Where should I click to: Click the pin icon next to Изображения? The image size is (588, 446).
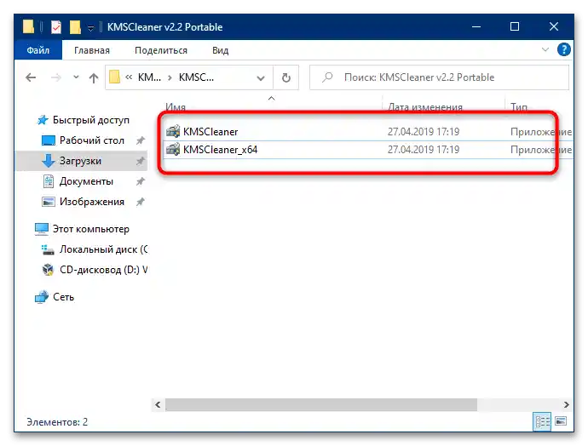click(x=141, y=202)
